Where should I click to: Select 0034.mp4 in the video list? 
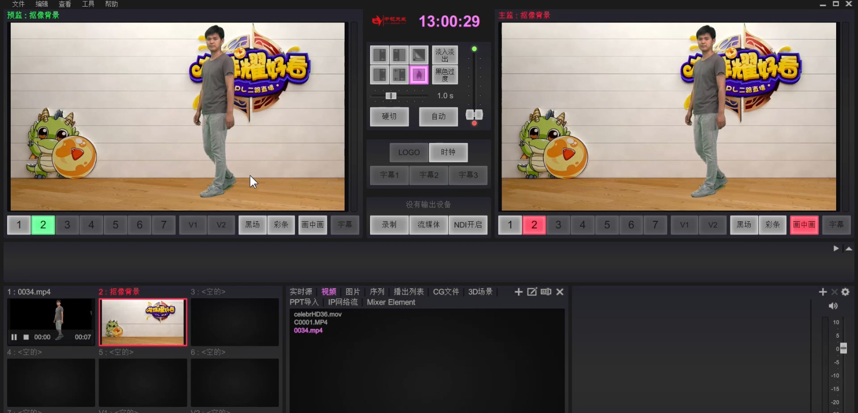[x=308, y=331]
